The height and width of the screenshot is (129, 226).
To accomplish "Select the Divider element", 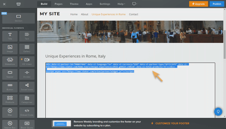I will coord(27,74).
